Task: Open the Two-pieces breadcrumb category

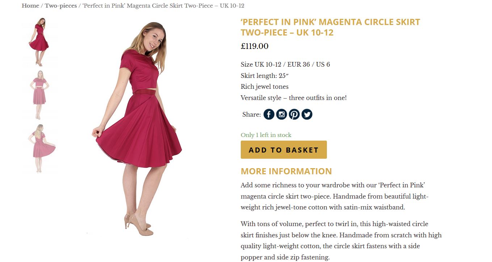Action: point(60,6)
